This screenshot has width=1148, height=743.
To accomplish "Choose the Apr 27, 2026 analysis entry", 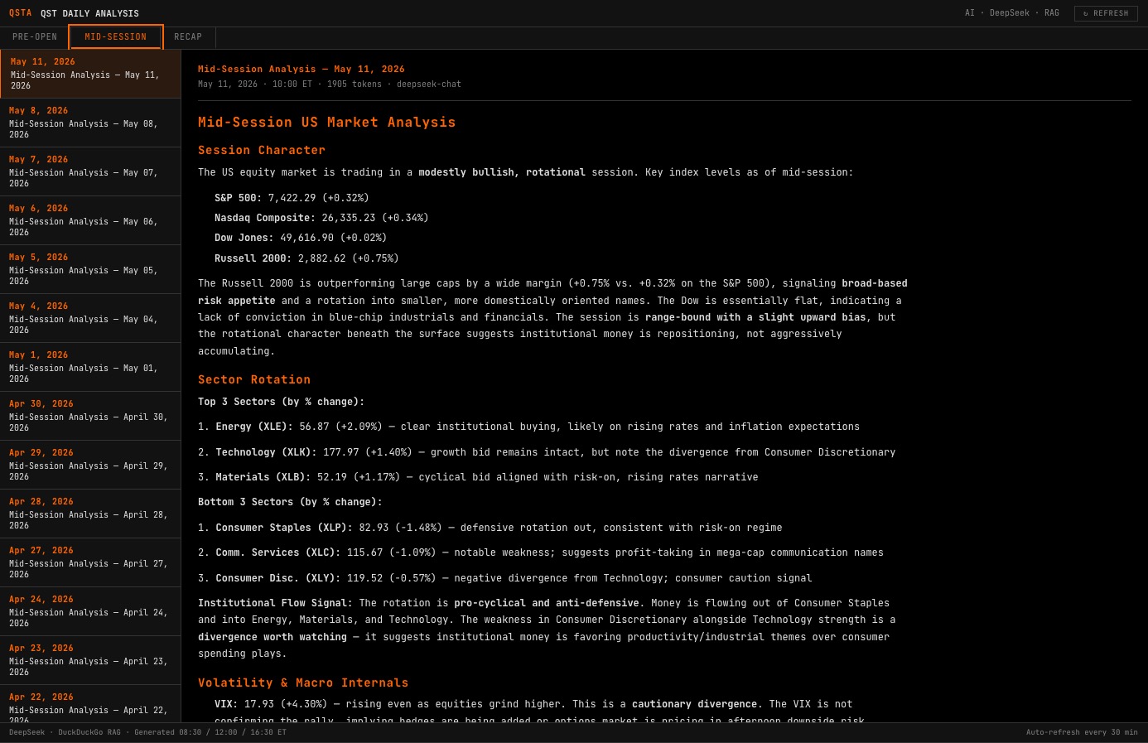I will click(x=90, y=562).
